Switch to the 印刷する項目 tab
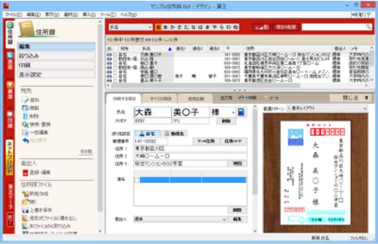378x244 pixels. [x=124, y=98]
